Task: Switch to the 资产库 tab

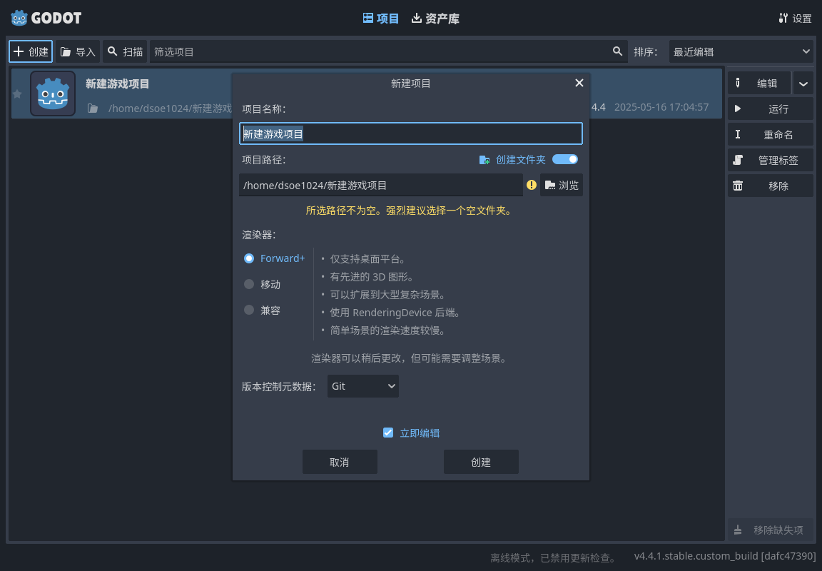Action: [x=436, y=19]
